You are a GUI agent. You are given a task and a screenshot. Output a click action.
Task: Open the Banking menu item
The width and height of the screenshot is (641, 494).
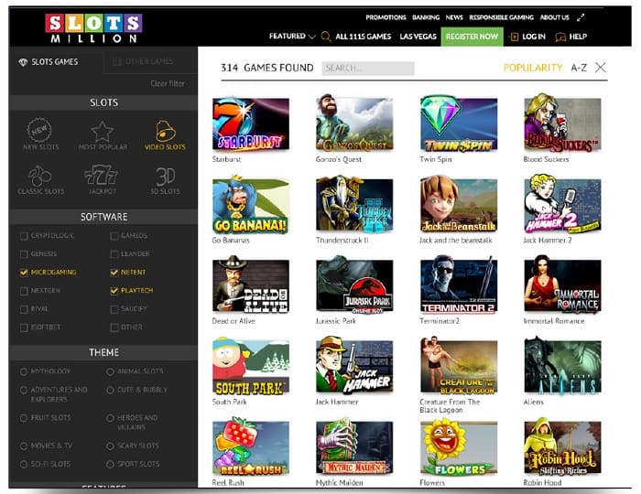[x=426, y=17]
